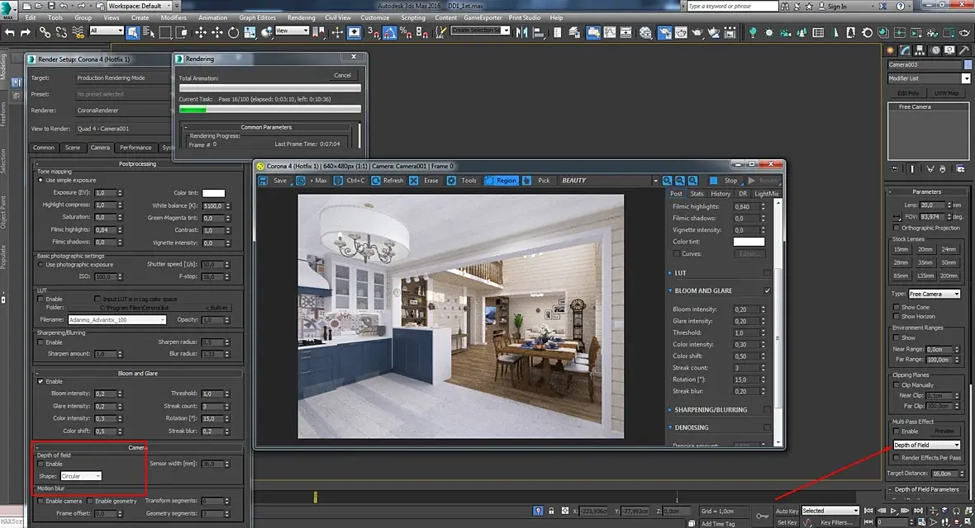Screen dimensions: 975x528
Task: Expand the LUT section in frame buffer
Action: point(680,273)
